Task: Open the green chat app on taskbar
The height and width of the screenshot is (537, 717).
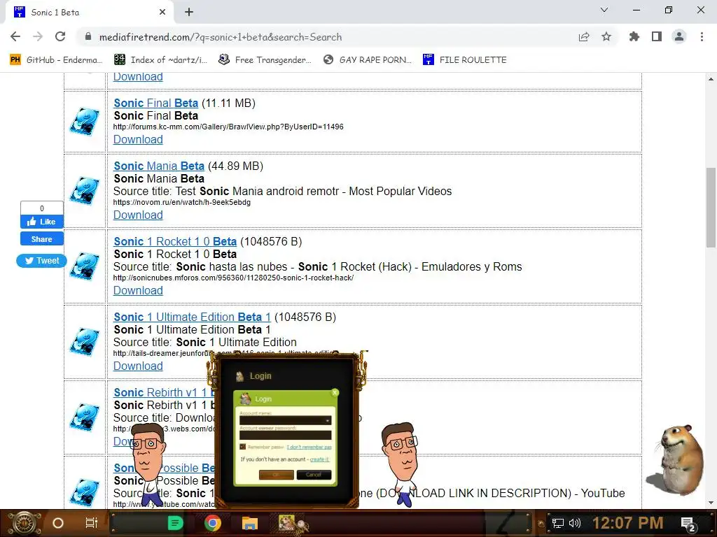Action: 175,523
